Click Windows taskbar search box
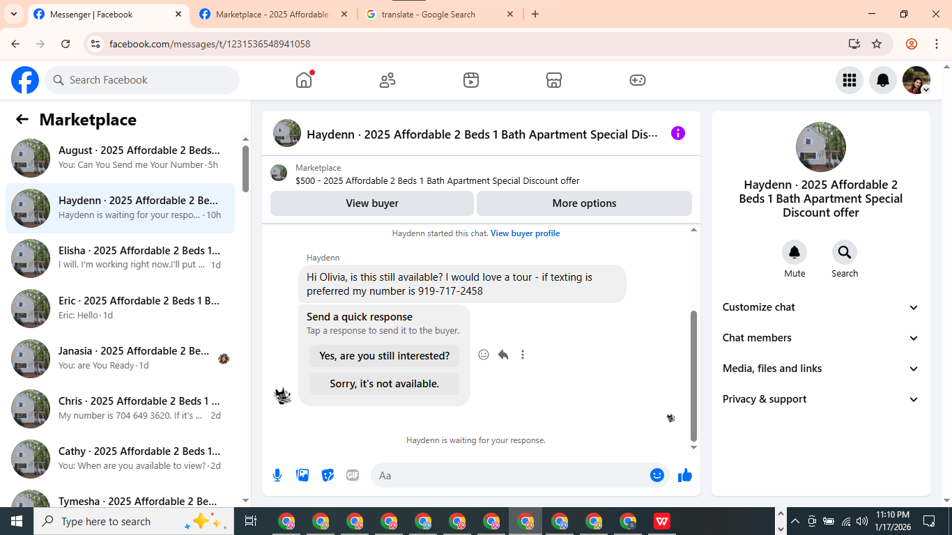 (134, 521)
